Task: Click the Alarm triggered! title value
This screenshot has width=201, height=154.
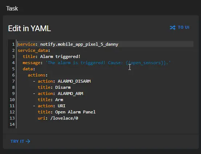Action: point(60,57)
